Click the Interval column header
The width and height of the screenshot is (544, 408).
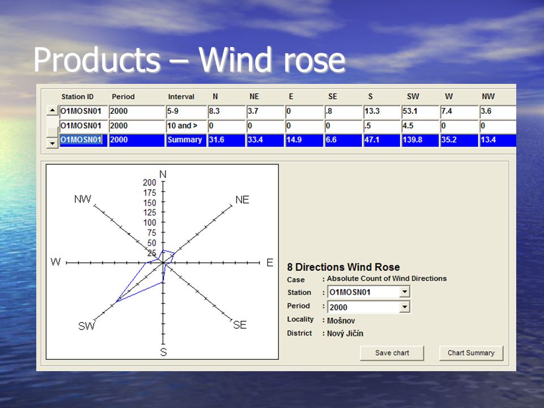[x=181, y=97]
